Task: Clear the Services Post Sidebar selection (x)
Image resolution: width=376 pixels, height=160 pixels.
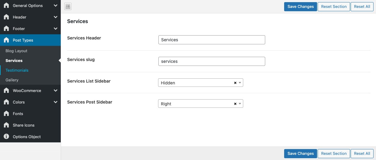Action: coord(235,104)
